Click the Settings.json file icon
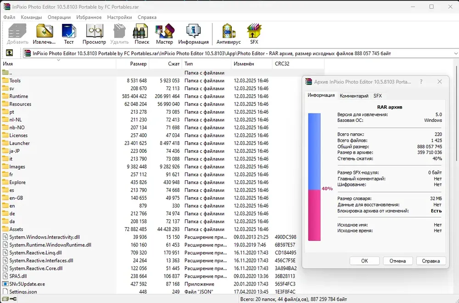The image size is (459, 303). (x=5, y=292)
